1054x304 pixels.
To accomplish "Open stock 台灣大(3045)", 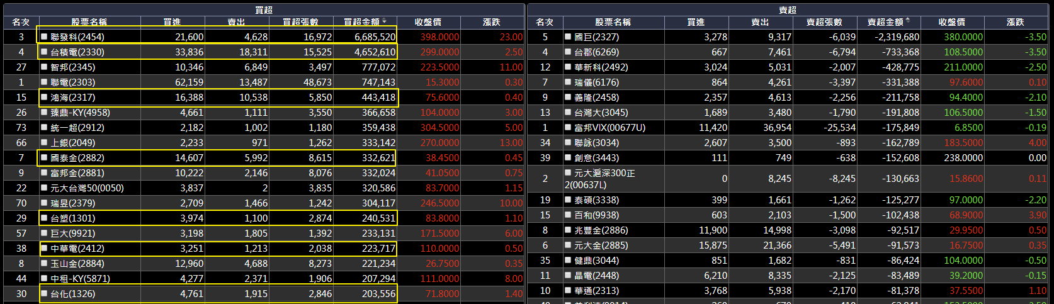I will [601, 112].
